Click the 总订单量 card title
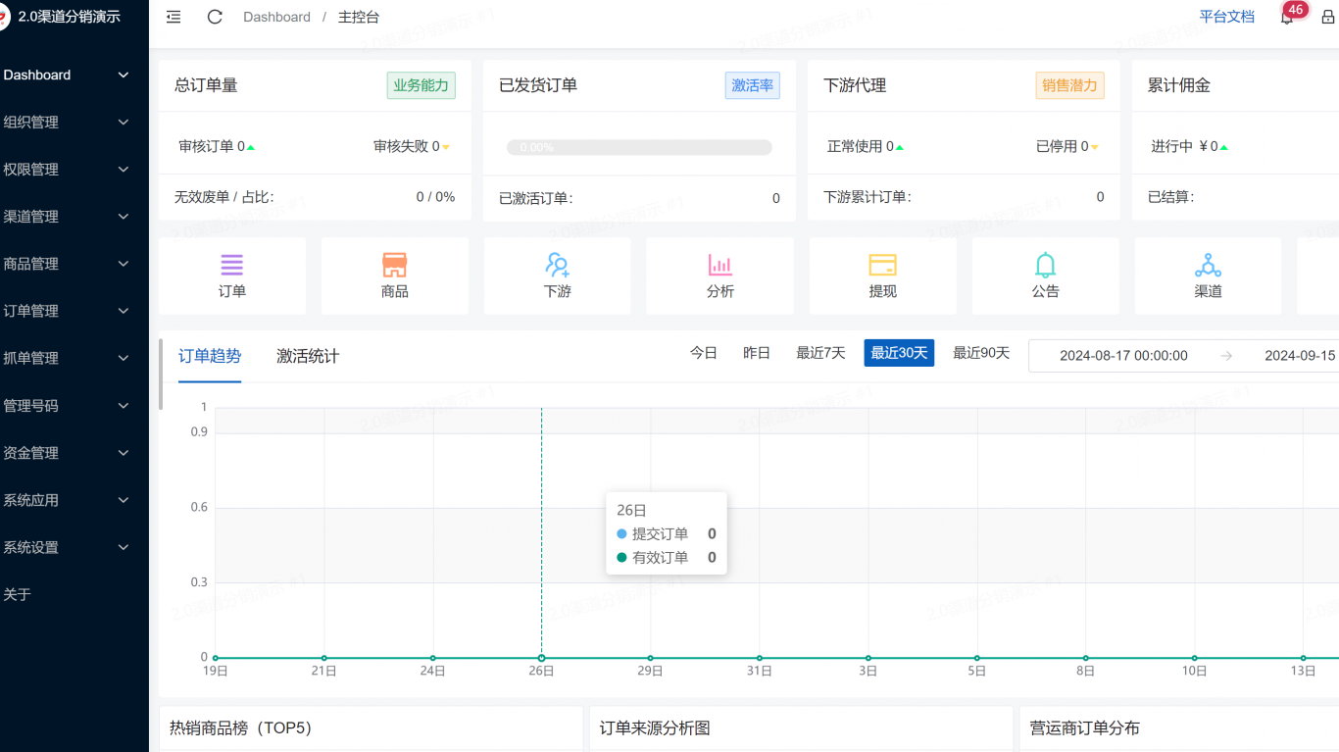Screen dimensions: 1339x752 pyautogui.click(x=206, y=85)
